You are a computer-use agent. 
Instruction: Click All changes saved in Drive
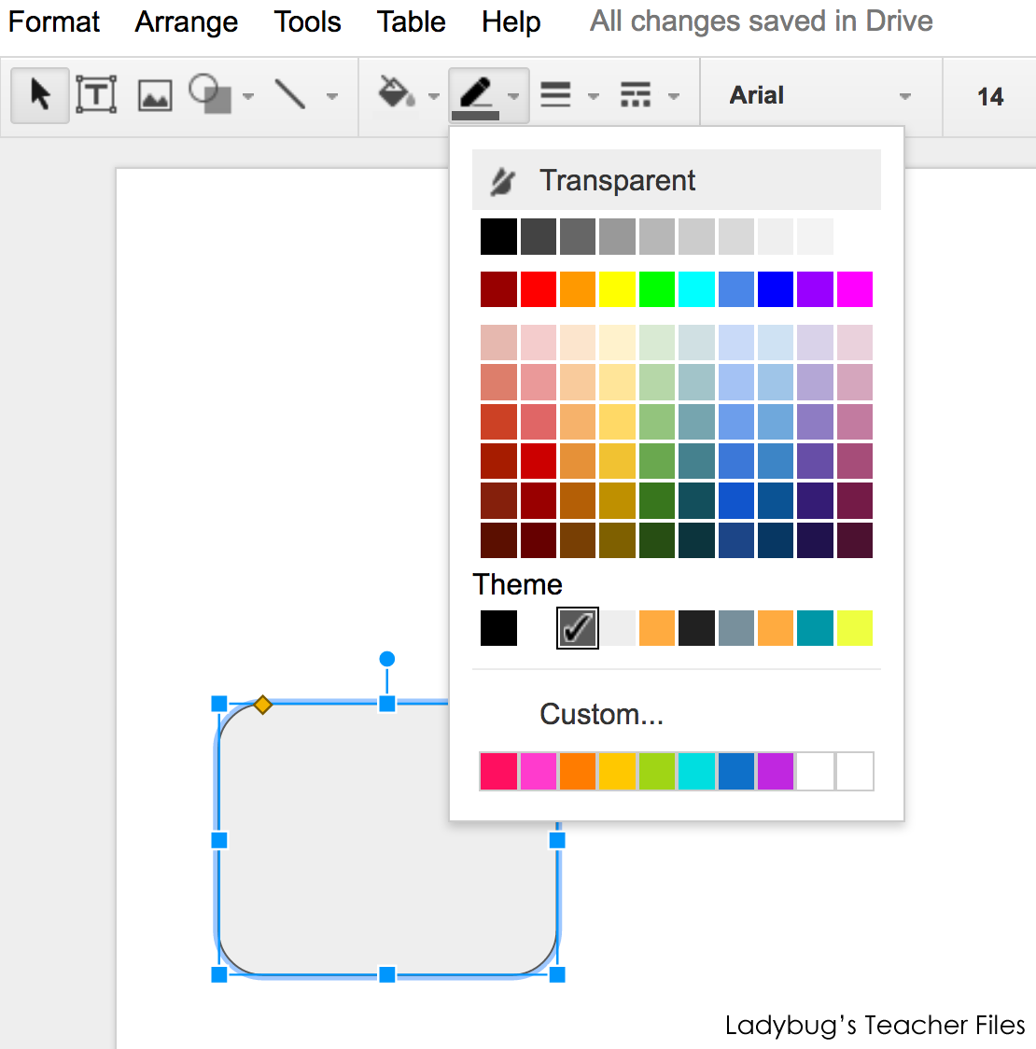click(760, 21)
